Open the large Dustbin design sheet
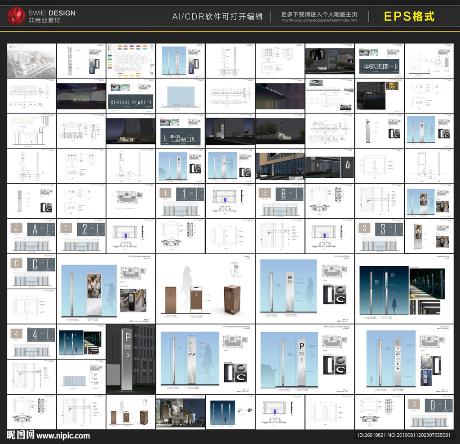This screenshot has height=444, width=460. pyautogui.click(x=205, y=289)
